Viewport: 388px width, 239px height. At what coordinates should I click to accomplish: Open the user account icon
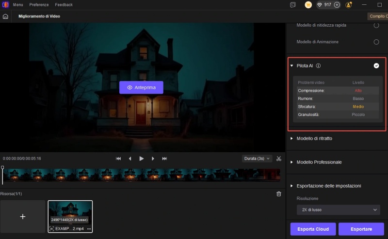tap(349, 5)
